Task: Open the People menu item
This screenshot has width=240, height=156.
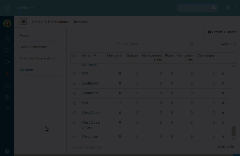Action: (24, 35)
